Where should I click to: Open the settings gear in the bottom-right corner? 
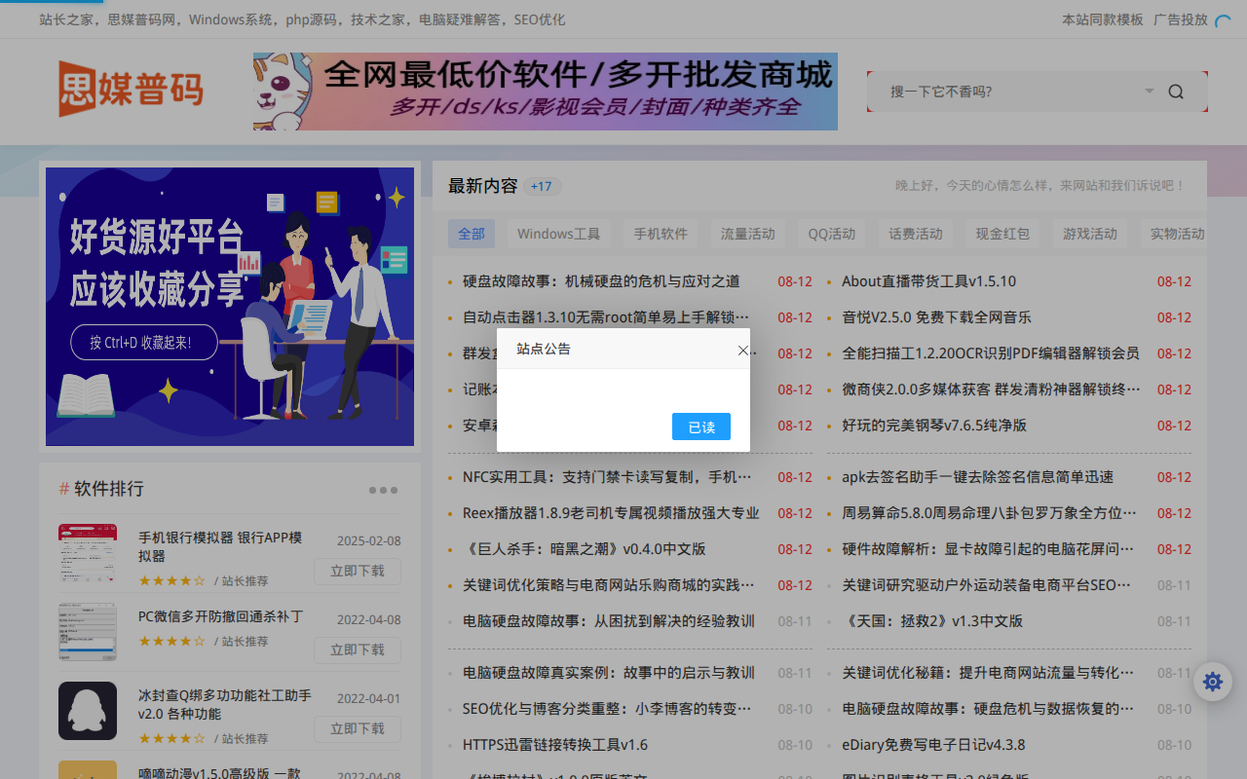tap(1212, 682)
